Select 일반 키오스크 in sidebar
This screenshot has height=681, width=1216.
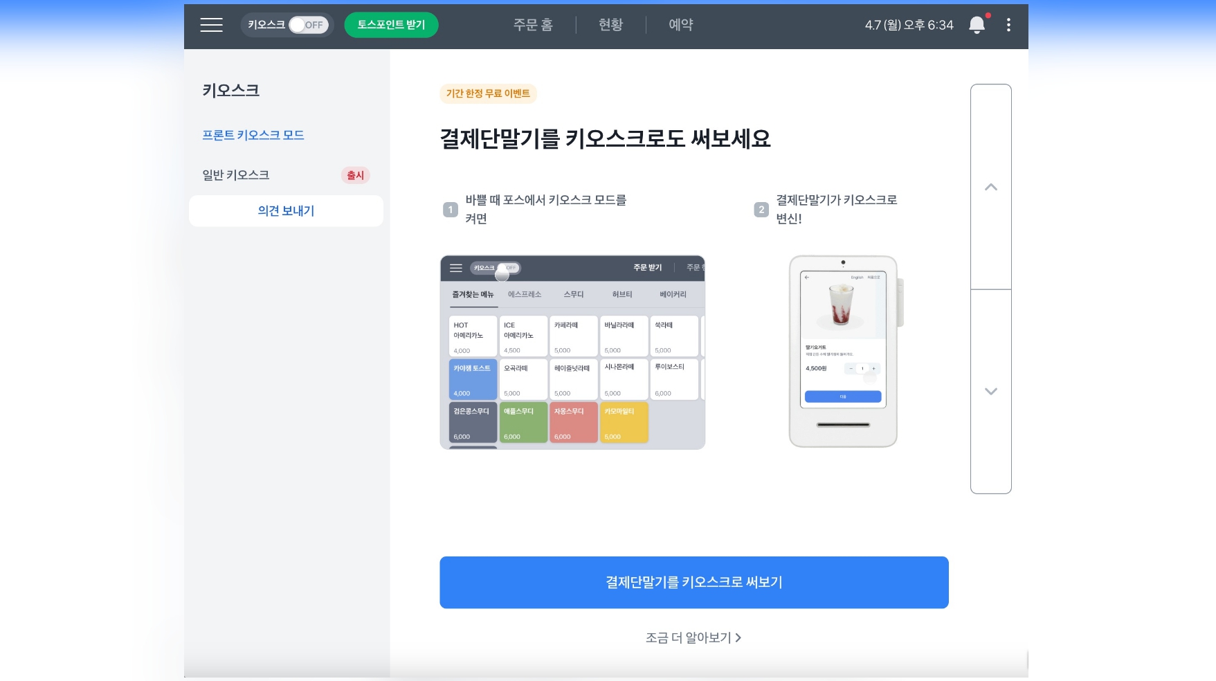point(236,175)
